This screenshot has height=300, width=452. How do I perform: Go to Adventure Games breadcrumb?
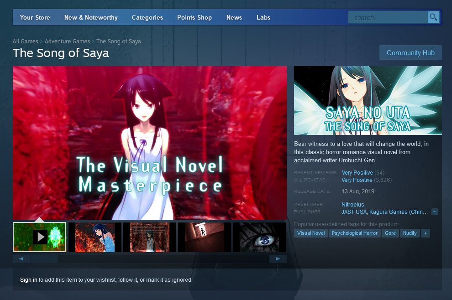(67, 41)
